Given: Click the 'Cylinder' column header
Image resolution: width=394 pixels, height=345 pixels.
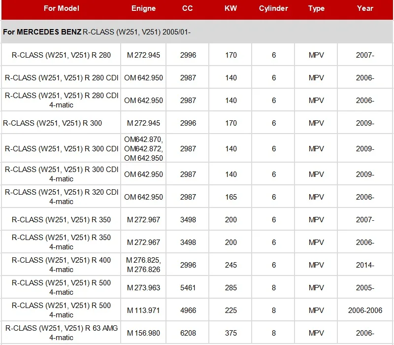Looking at the screenshot, I should click(273, 8).
